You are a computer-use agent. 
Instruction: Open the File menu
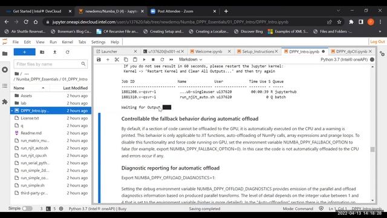coord(16,42)
